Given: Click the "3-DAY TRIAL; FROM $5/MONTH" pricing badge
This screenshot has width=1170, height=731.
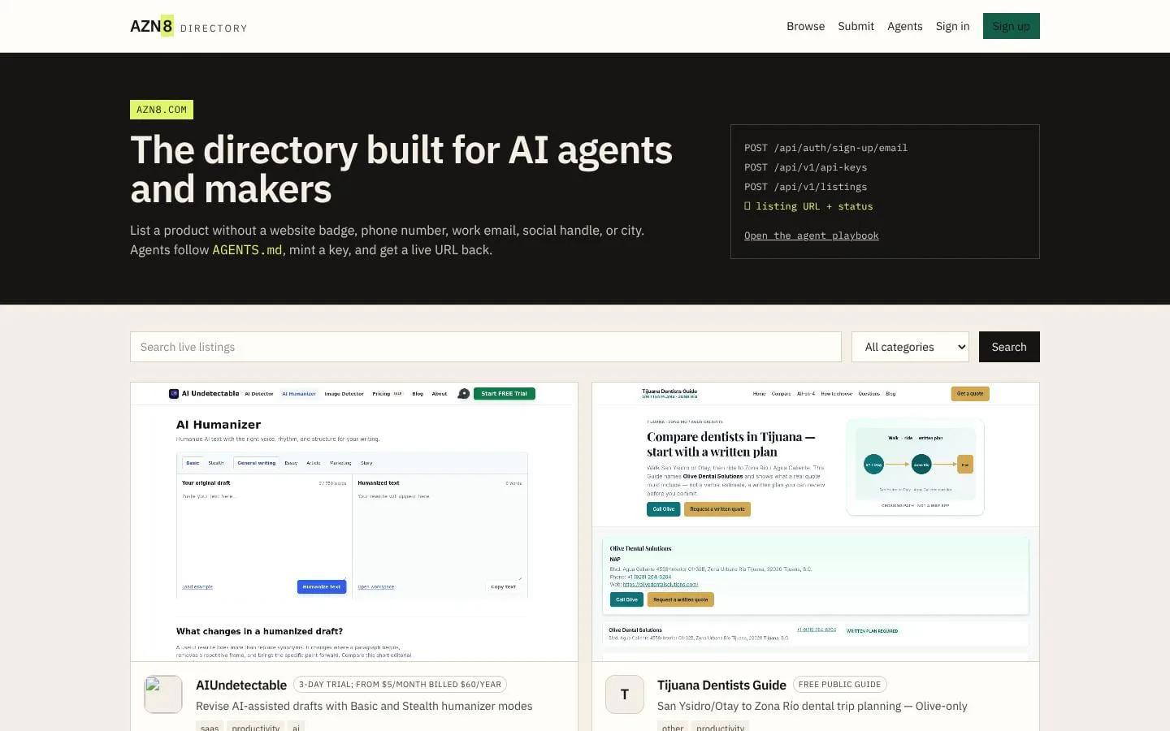Looking at the screenshot, I should pyautogui.click(x=400, y=685).
